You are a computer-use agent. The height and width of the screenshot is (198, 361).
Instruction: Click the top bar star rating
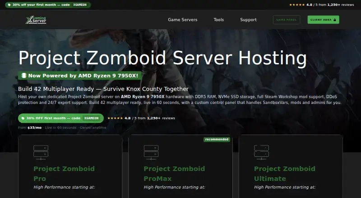click(297, 5)
